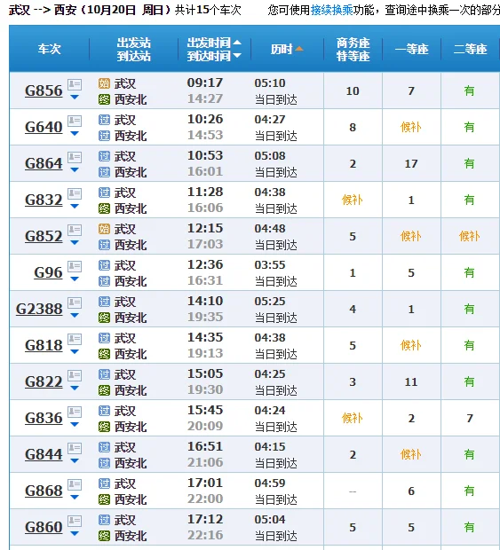
Task: Click first class count 11 for G822
Action: click(411, 382)
